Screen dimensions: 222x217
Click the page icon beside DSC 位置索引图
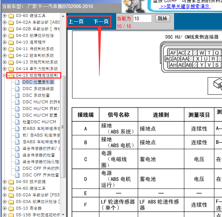17,82
